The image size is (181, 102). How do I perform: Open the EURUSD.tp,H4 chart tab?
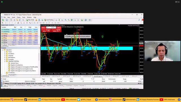pos(46,76)
